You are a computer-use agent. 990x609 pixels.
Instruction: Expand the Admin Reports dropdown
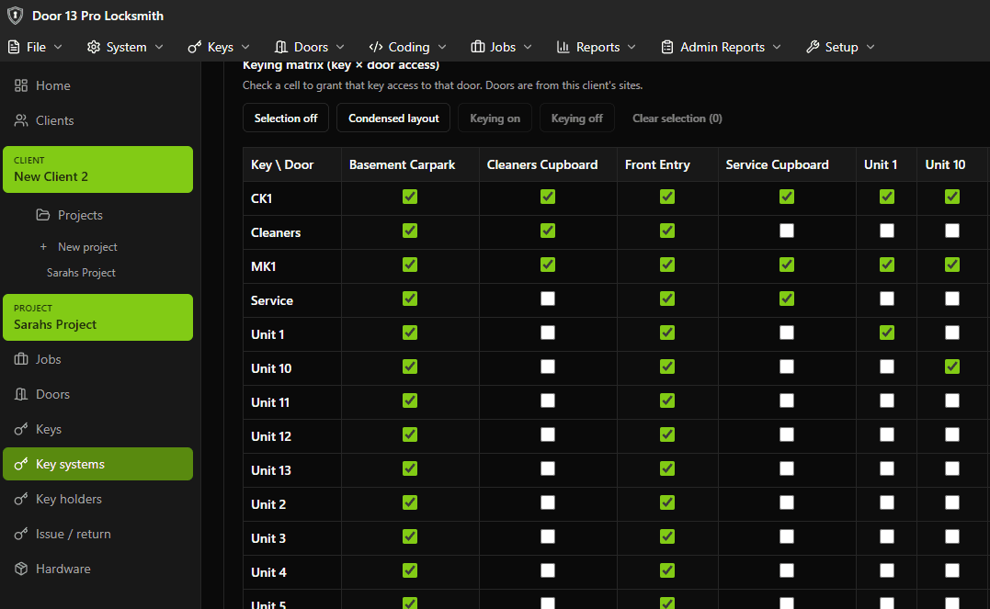(722, 47)
